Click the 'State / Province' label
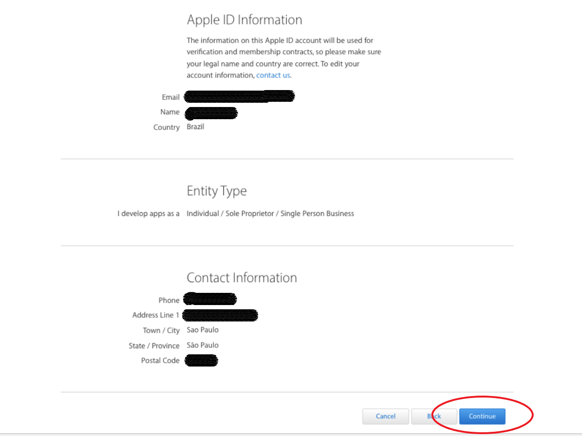This screenshot has height=436, width=582. (154, 346)
